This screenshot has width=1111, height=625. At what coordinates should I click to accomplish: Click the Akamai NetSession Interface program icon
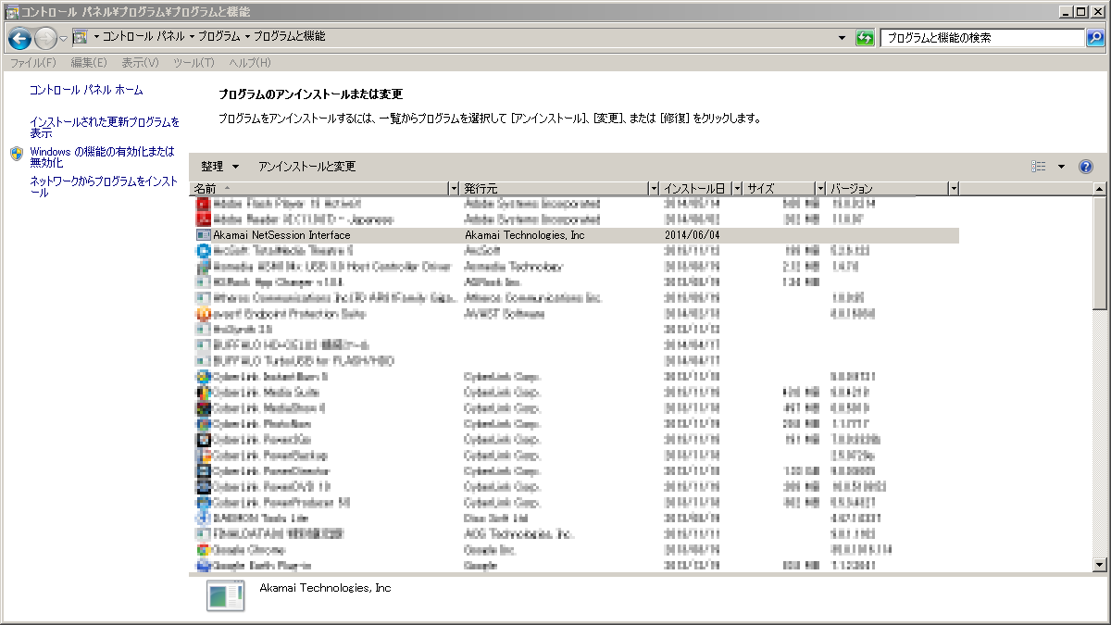click(x=204, y=235)
